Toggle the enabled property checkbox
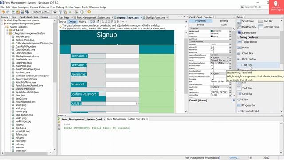This screenshot has width=284, height=160. tap(212, 68)
